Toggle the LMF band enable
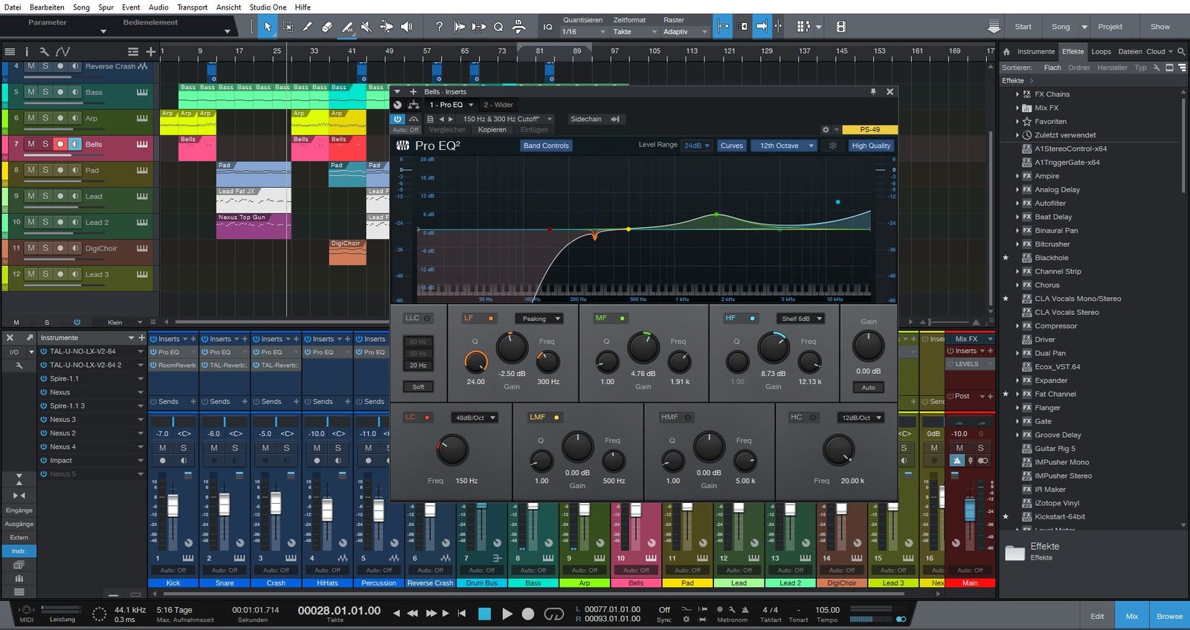The height and width of the screenshot is (630, 1190). coord(556,418)
